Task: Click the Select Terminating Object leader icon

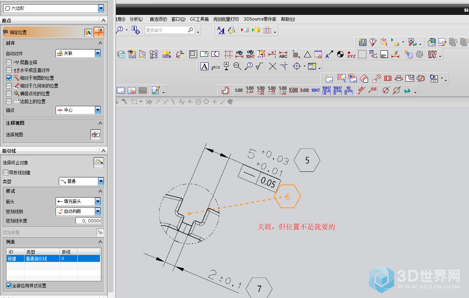Action: click(99, 163)
